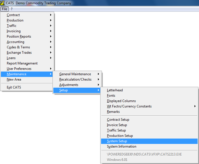The height and width of the screenshot is (164, 199).
Task: Expand the Contract submenu
Action: point(27,15)
